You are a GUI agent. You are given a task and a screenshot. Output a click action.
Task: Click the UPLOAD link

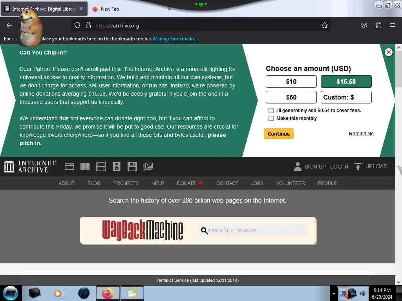376,166
